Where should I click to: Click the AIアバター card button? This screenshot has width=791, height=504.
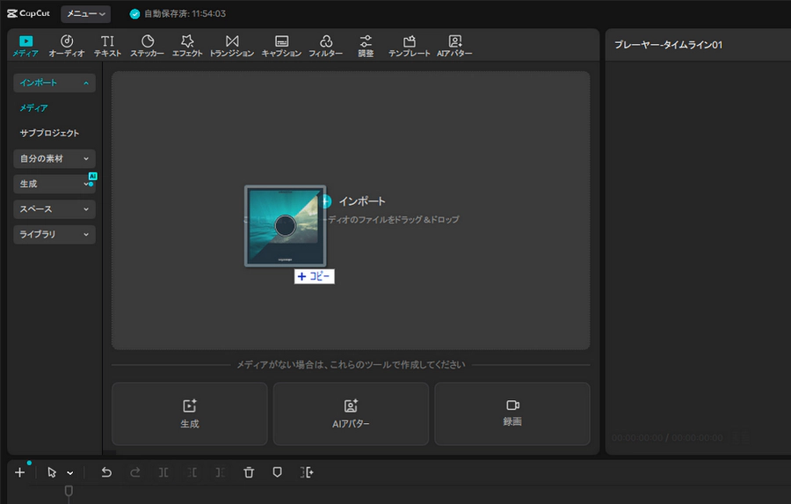(351, 413)
